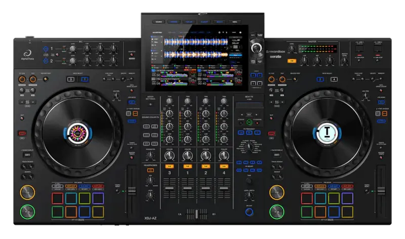Trigger the green bottom-row pad on right deck
This screenshot has width=405, height=239.
(307, 212)
